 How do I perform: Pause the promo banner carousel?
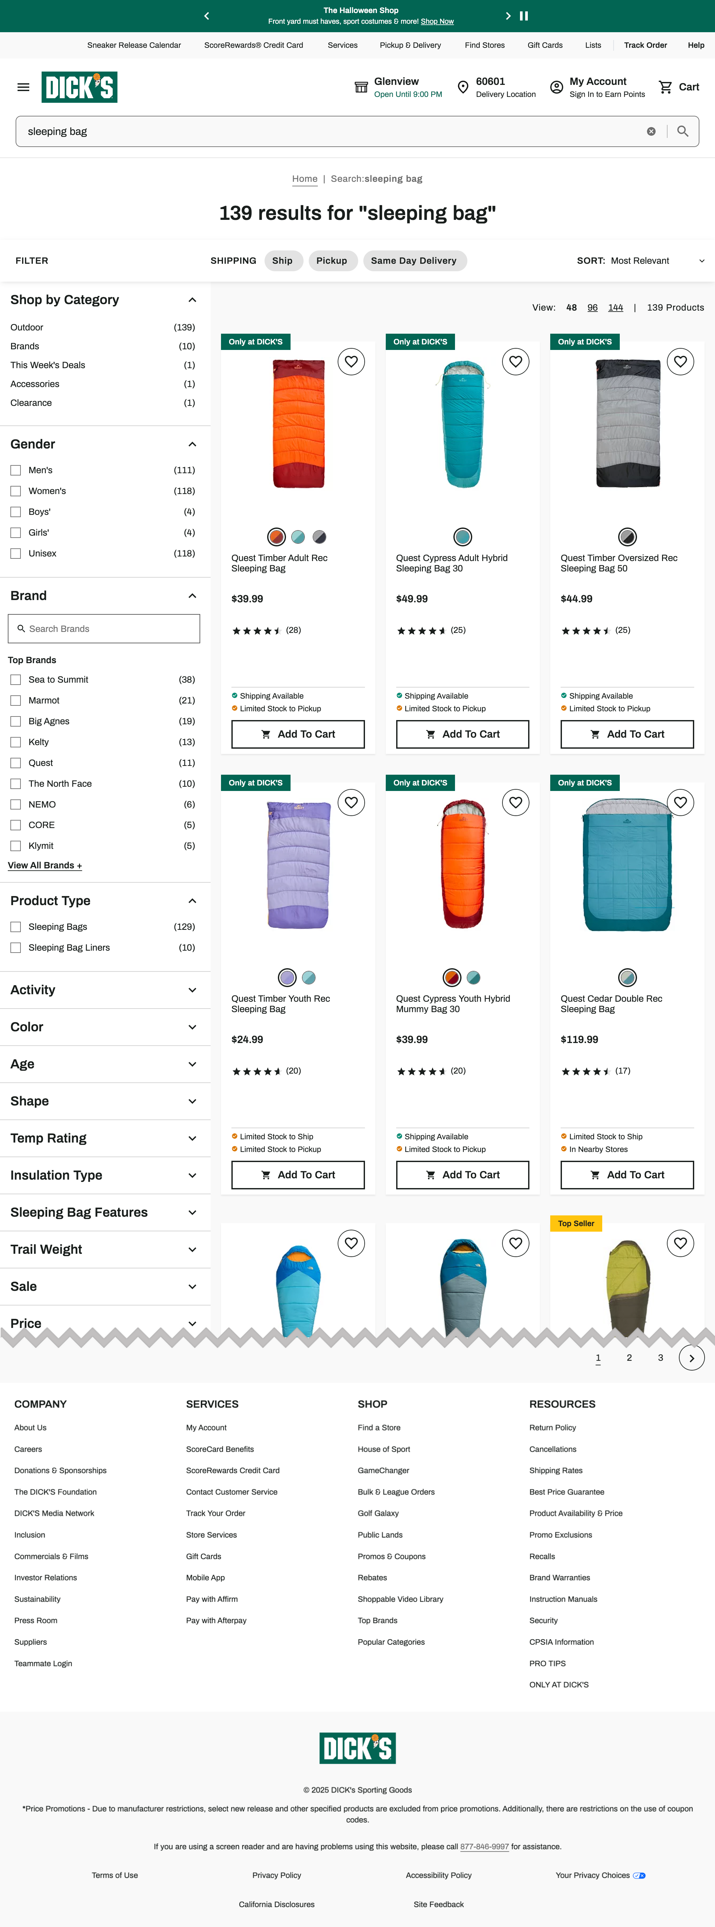click(524, 16)
